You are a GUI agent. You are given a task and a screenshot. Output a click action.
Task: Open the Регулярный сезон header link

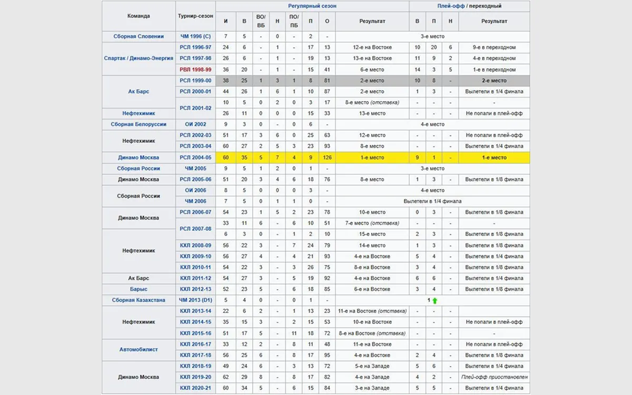[312, 6]
